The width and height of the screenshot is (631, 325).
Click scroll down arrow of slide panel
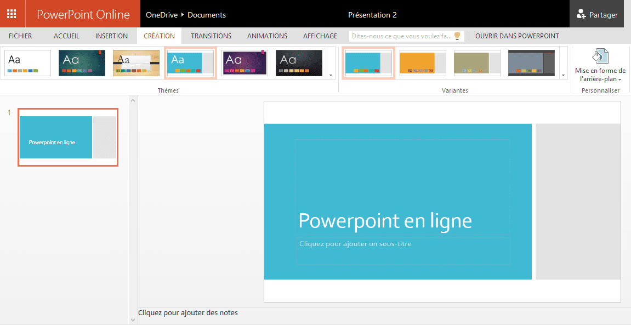tap(133, 320)
